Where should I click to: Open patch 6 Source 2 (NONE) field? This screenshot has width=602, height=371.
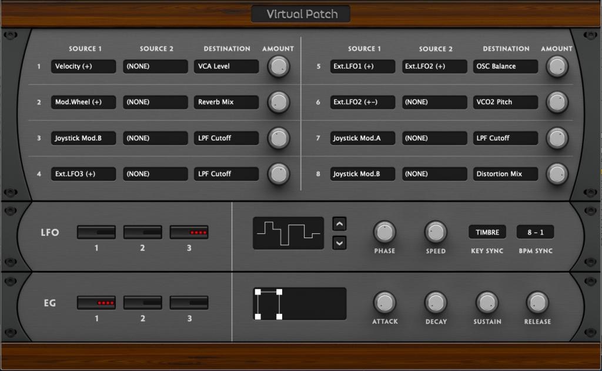click(435, 102)
